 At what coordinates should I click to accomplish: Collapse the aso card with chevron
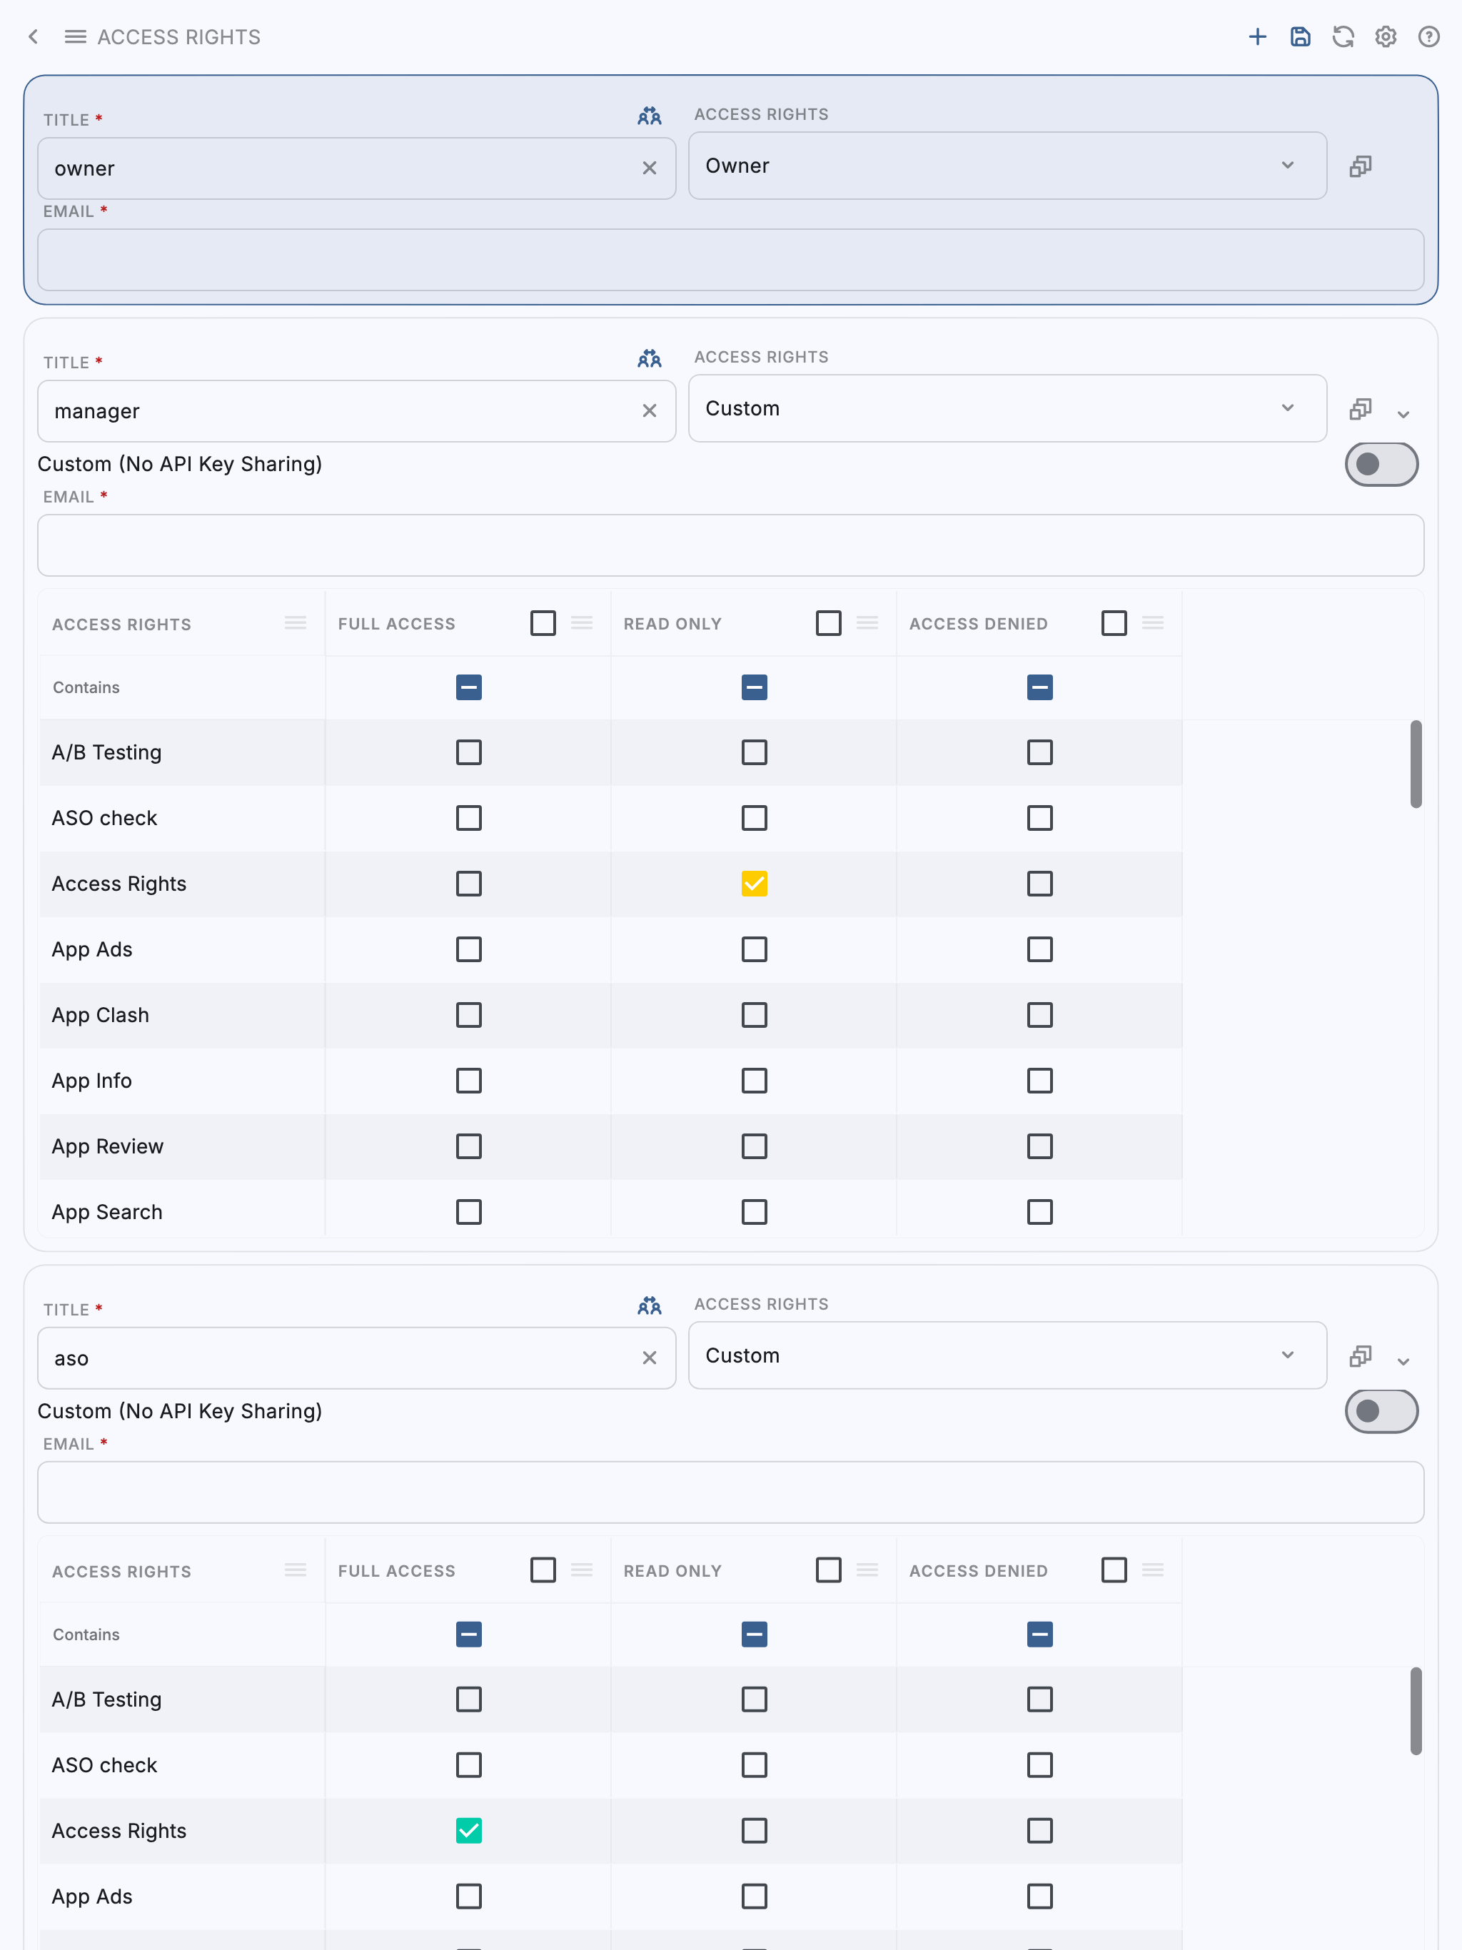[x=1403, y=1362]
